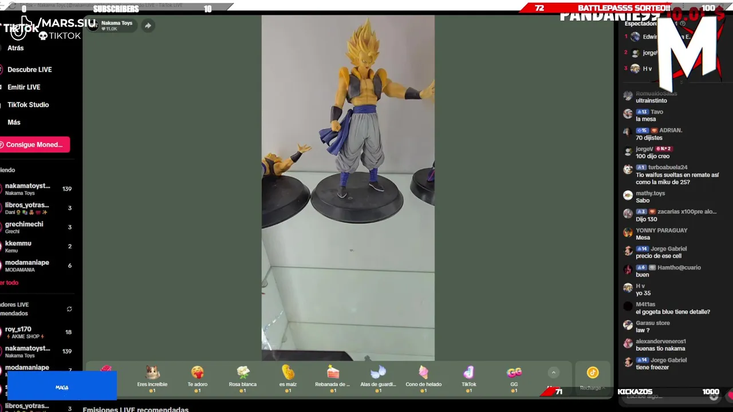Image resolution: width=733 pixels, height=412 pixels.
Task: Open TikTok Studio in the sidebar
Action: (28, 105)
